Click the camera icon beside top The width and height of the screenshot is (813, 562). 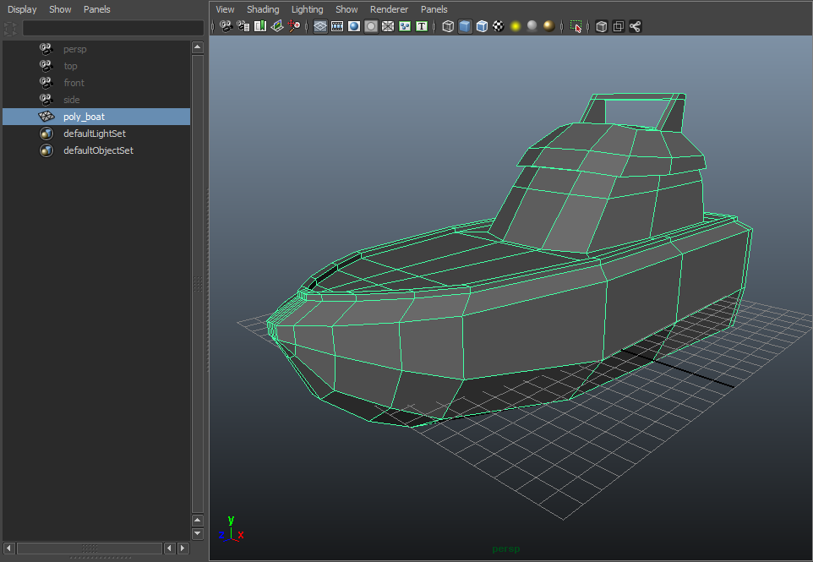coord(46,66)
